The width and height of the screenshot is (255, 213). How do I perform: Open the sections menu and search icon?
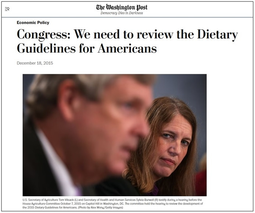pyautogui.click(x=7, y=9)
